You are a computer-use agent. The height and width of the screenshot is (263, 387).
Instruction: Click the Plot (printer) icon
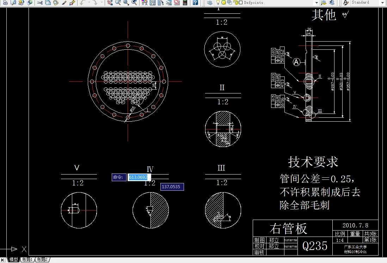click(5, 3)
